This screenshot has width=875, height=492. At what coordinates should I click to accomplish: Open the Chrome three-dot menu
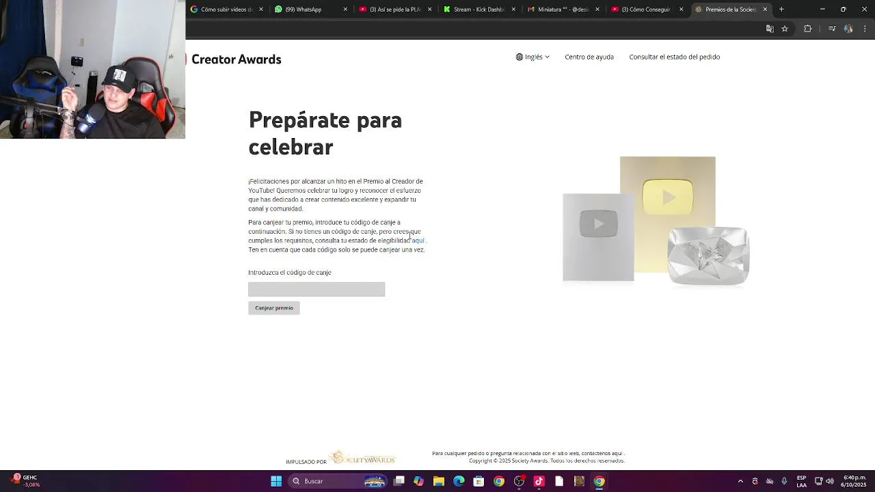865,29
